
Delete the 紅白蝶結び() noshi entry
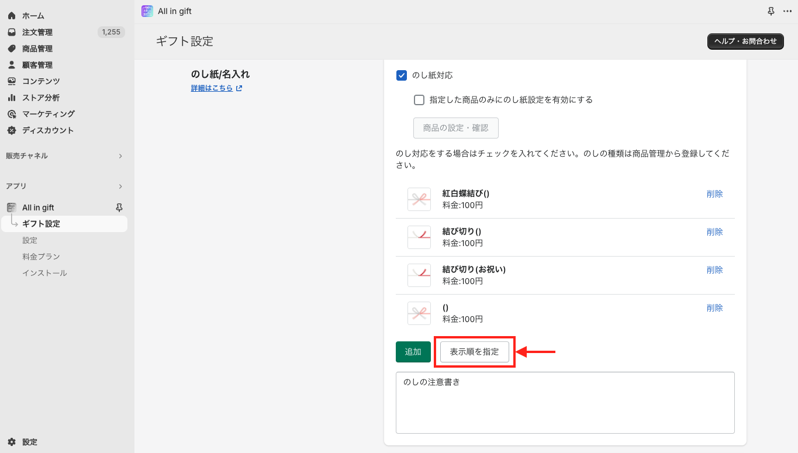[714, 194]
